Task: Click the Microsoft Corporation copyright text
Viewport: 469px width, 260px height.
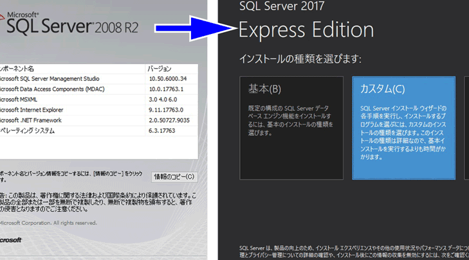Action: [x=48, y=223]
